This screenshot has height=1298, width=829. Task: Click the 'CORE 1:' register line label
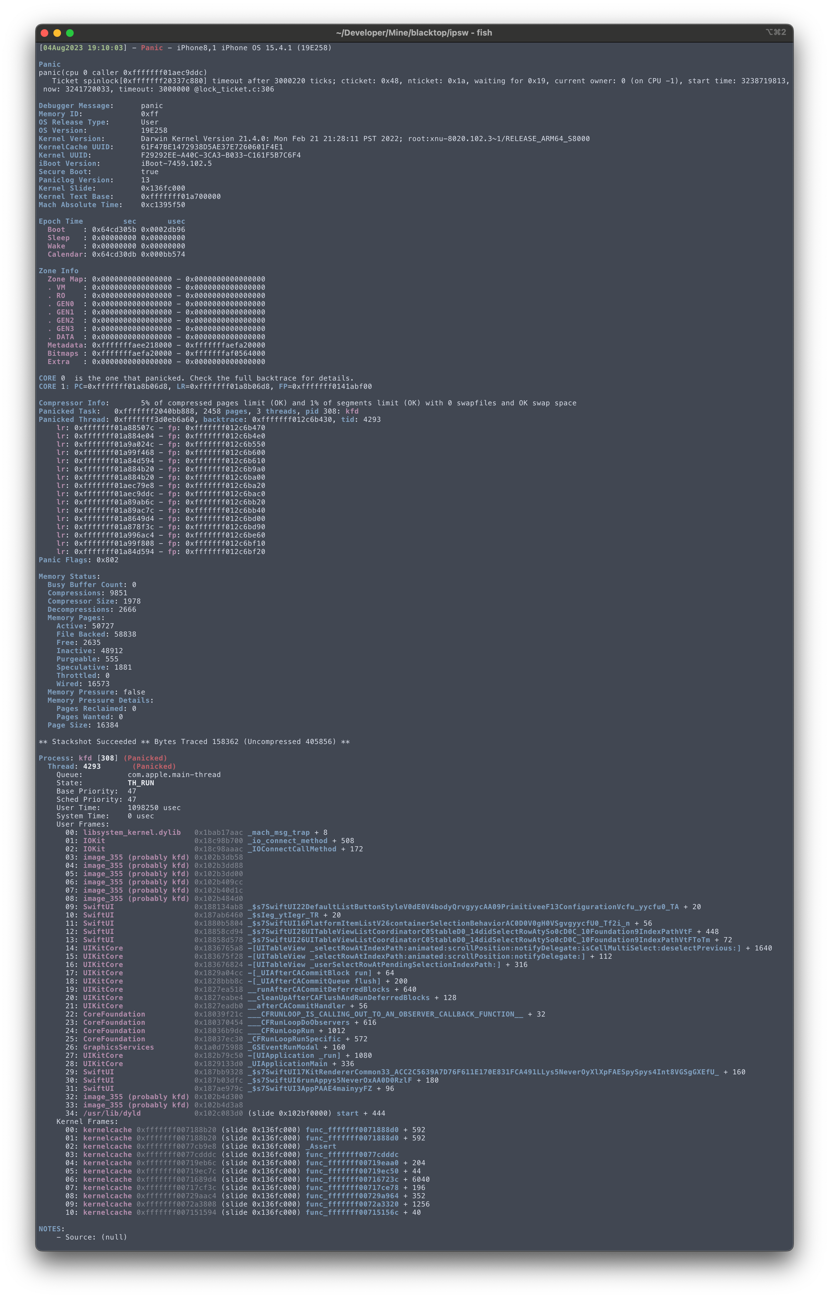(x=54, y=387)
